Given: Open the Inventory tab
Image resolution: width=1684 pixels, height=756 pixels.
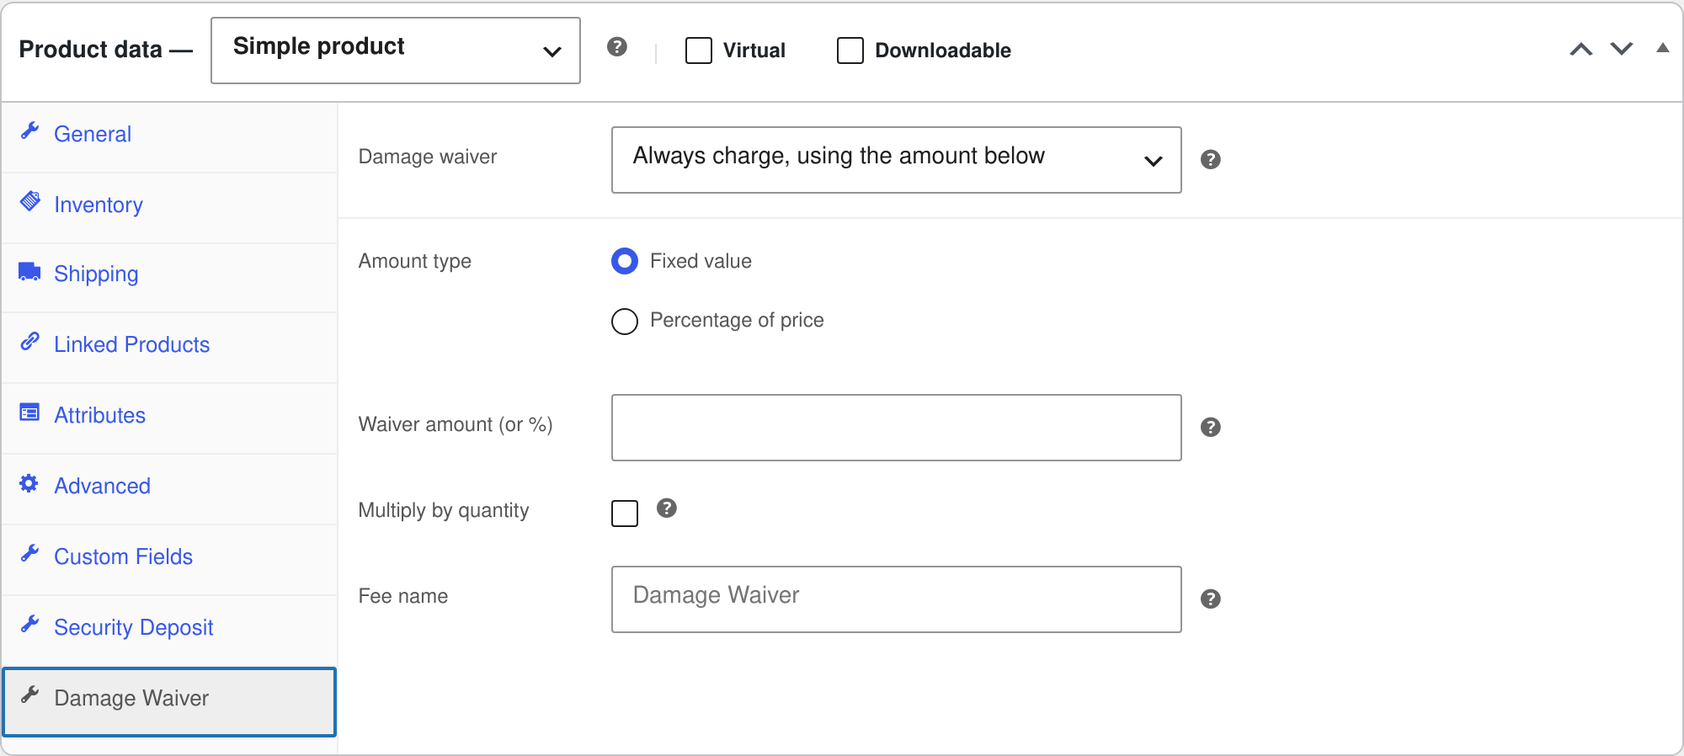Looking at the screenshot, I should tap(169, 208).
